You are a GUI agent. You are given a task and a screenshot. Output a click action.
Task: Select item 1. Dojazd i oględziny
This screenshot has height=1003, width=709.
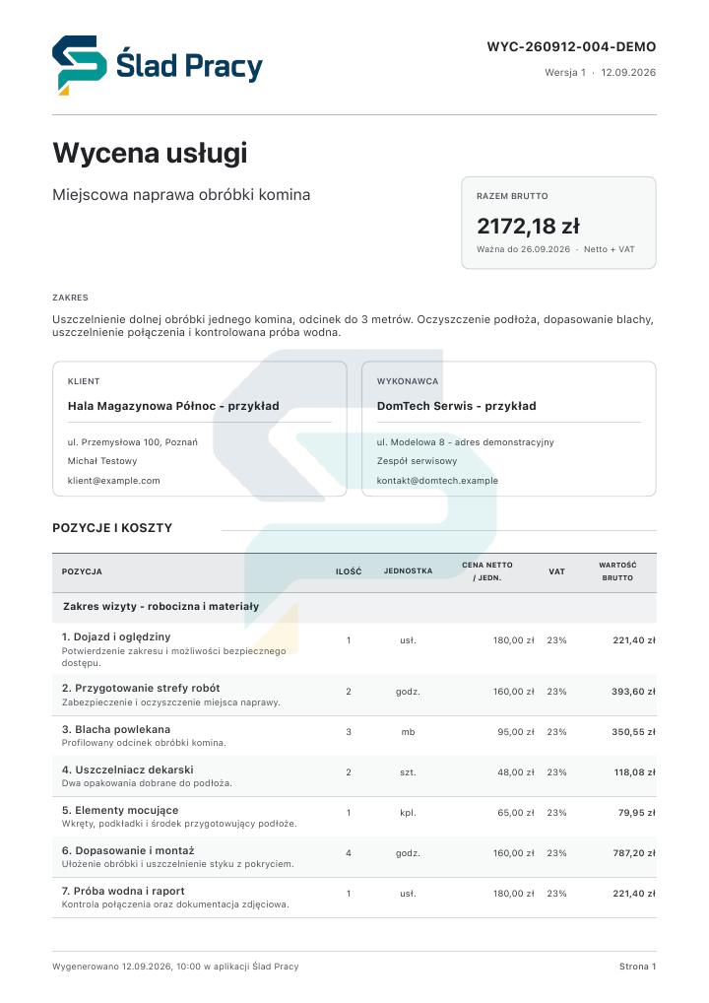point(116,636)
